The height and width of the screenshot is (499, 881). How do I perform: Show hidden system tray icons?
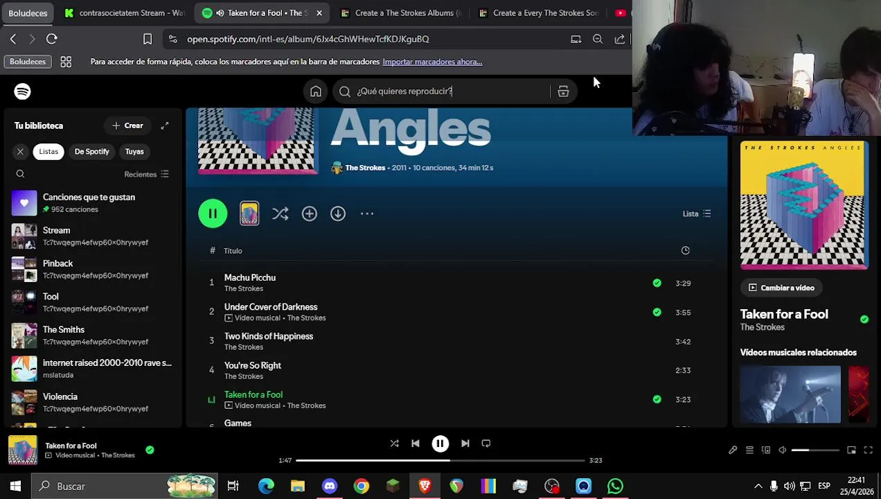758,487
